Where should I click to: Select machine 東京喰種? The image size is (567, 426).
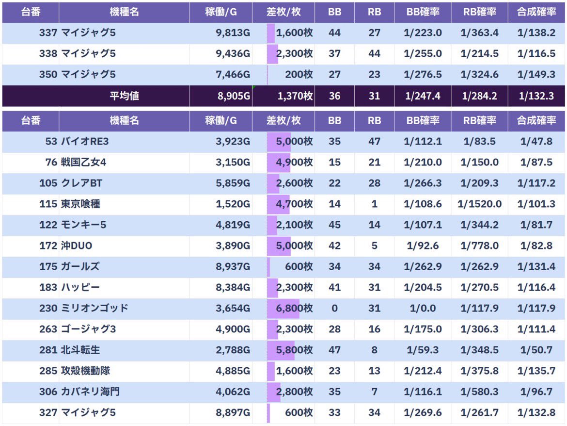[80, 204]
